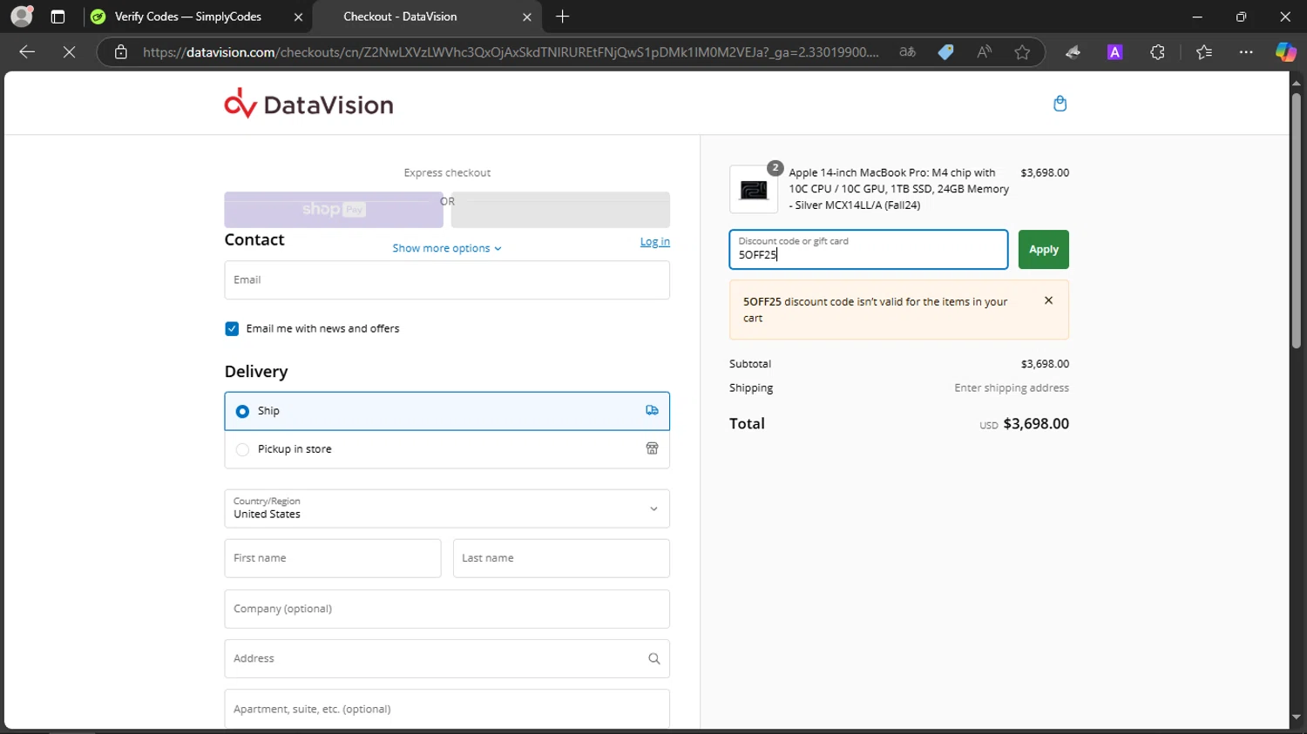This screenshot has width=1307, height=734.
Task: Dismiss the 5OFF25 invalid code message
Action: click(1048, 300)
